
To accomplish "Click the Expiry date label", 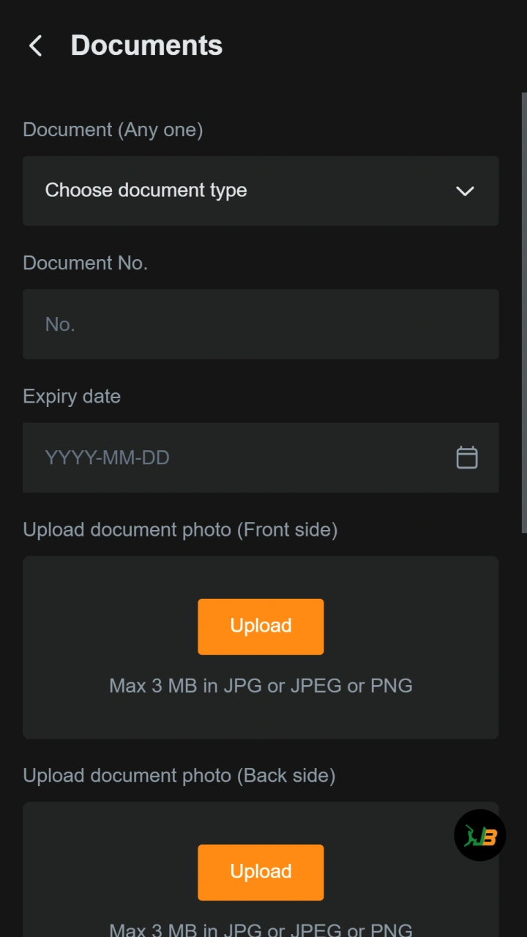I will click(x=72, y=396).
